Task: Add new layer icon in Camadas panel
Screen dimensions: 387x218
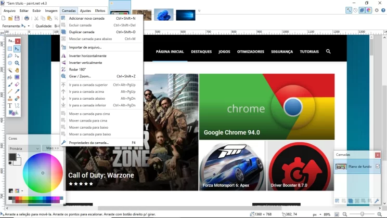Action: [x=337, y=201]
